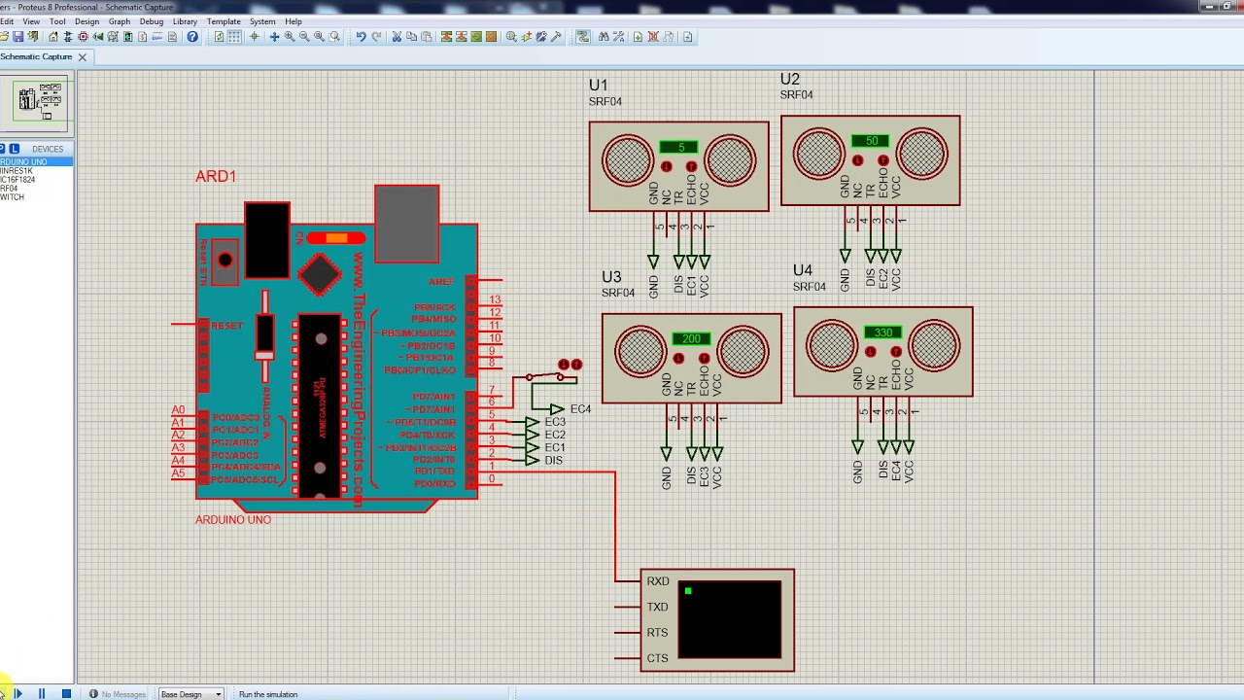Click the Block Move icon

(462, 37)
